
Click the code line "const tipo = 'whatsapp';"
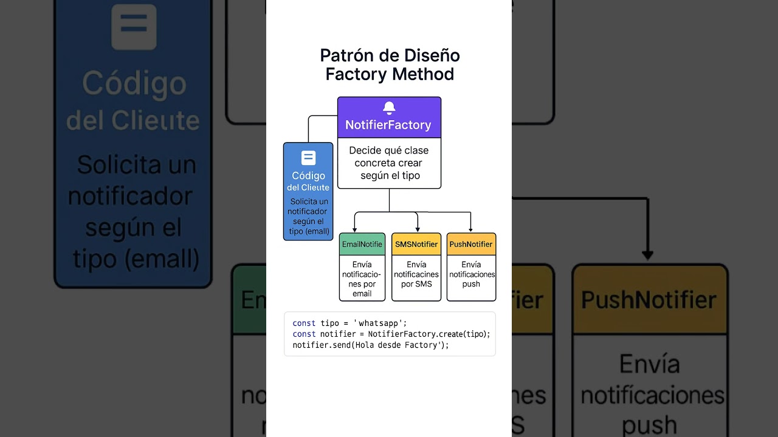(x=349, y=324)
